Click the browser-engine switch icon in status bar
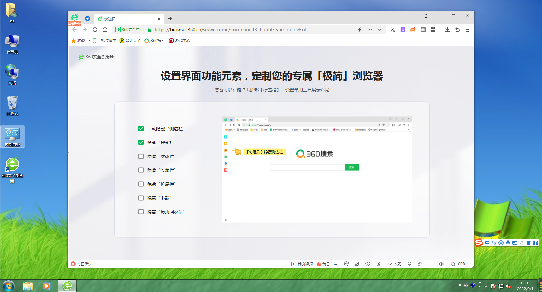This screenshot has width=542, height=292. (x=420, y=264)
